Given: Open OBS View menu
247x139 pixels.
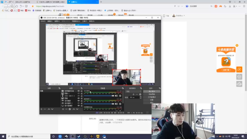Looking at the screenshot, I should (x=57, y=21).
